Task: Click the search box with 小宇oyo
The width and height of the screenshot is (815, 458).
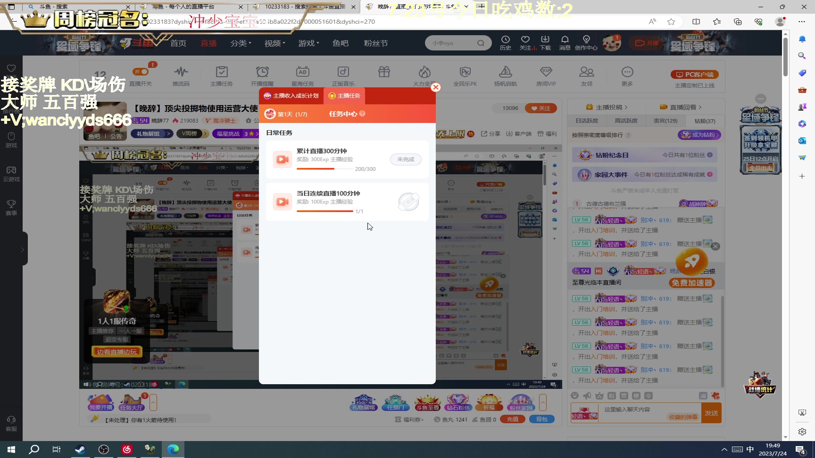Action: click(452, 43)
